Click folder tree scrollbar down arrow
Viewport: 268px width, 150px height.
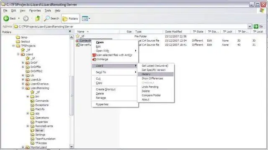(72, 146)
